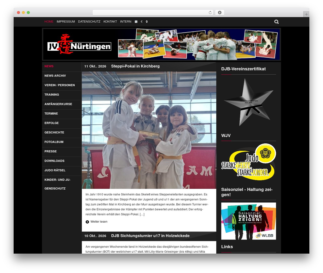Viewport: 323px width, 273px height.
Task: Click the plus icon beside Weiter lesen
Action: 87,222
